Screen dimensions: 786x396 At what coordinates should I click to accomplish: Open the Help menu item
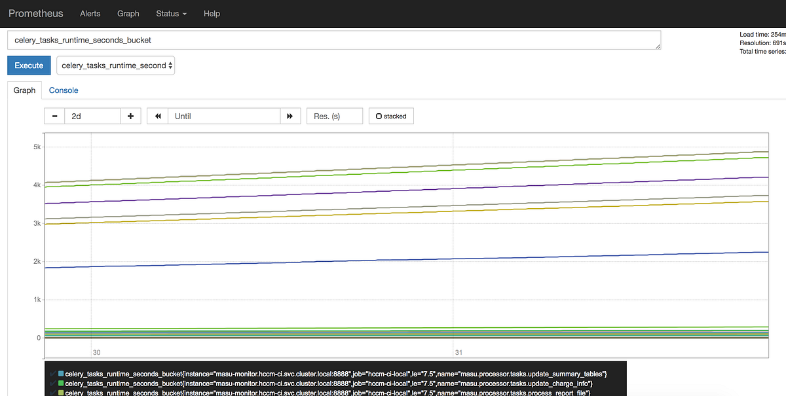(x=212, y=13)
